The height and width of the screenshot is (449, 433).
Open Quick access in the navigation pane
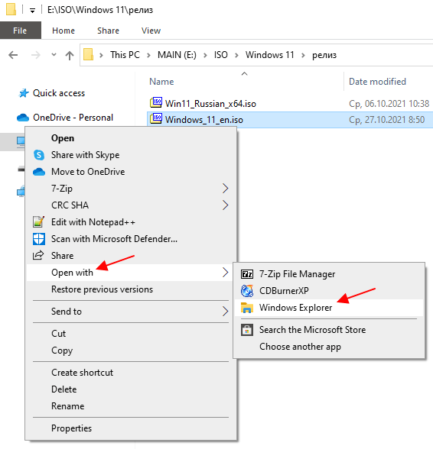coord(59,93)
